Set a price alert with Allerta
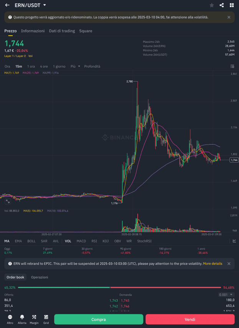This screenshot has width=239, height=328. 22,319
